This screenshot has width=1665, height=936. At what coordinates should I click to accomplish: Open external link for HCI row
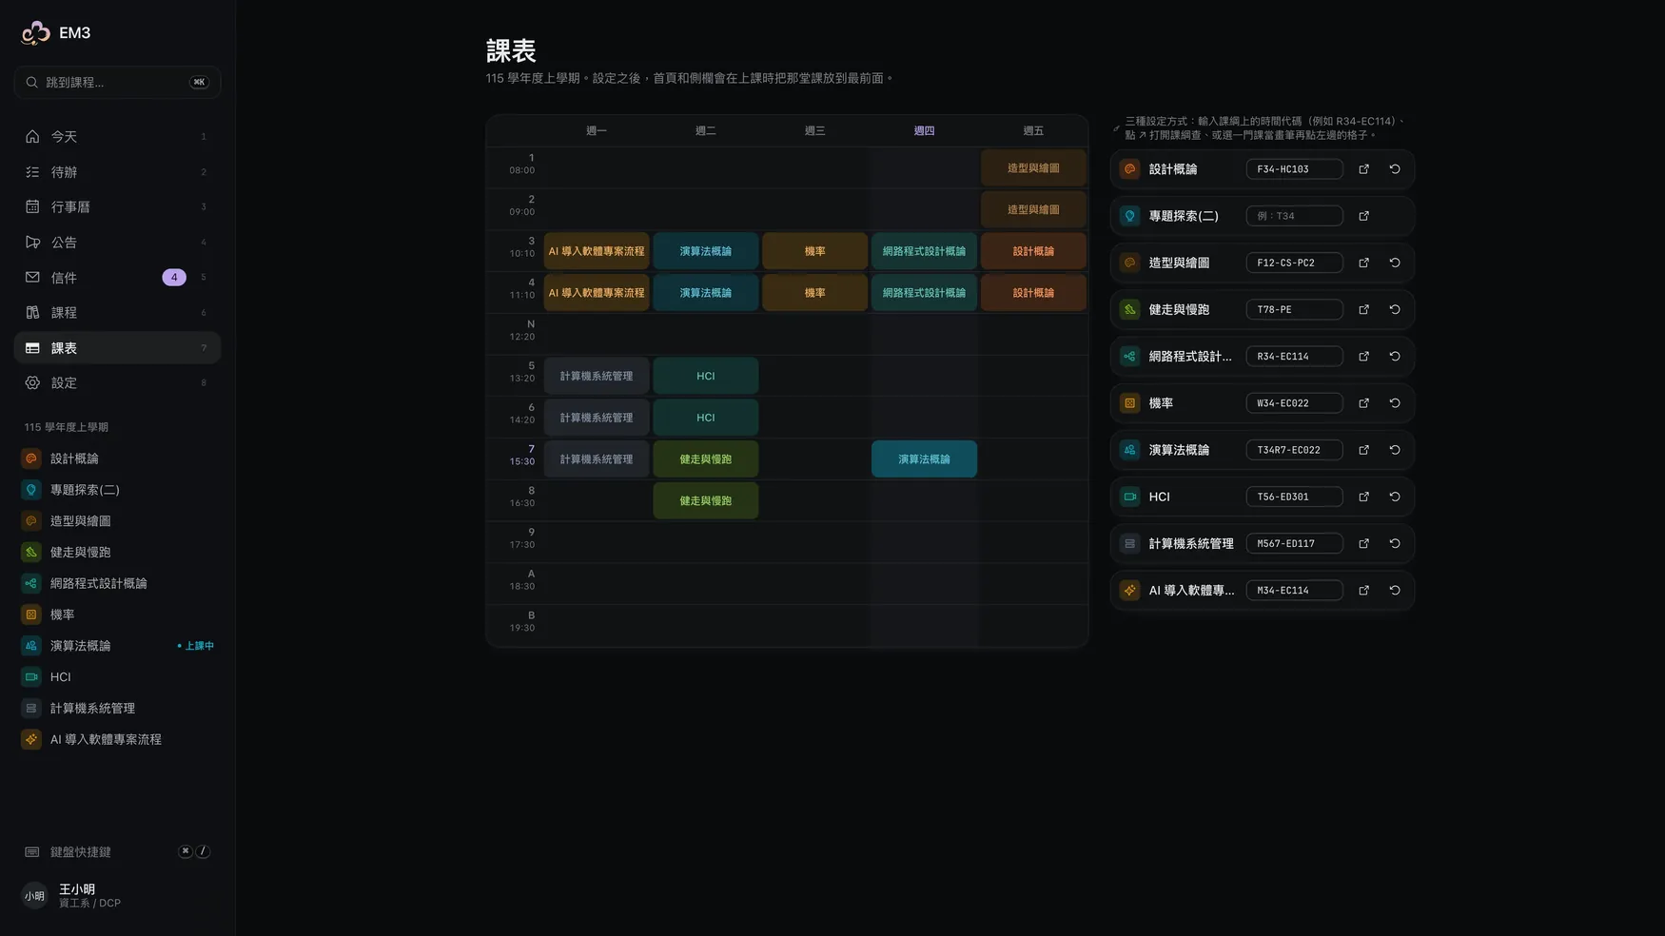click(1363, 497)
